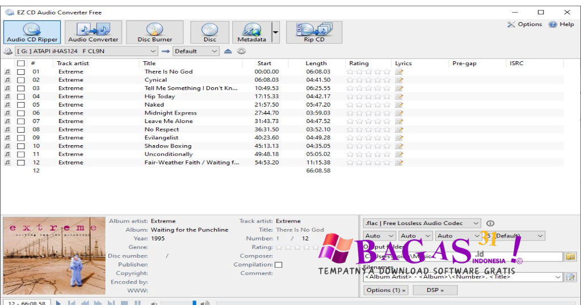Open lyrics icon for Cynical row
This screenshot has width=581, height=305.
click(x=399, y=80)
